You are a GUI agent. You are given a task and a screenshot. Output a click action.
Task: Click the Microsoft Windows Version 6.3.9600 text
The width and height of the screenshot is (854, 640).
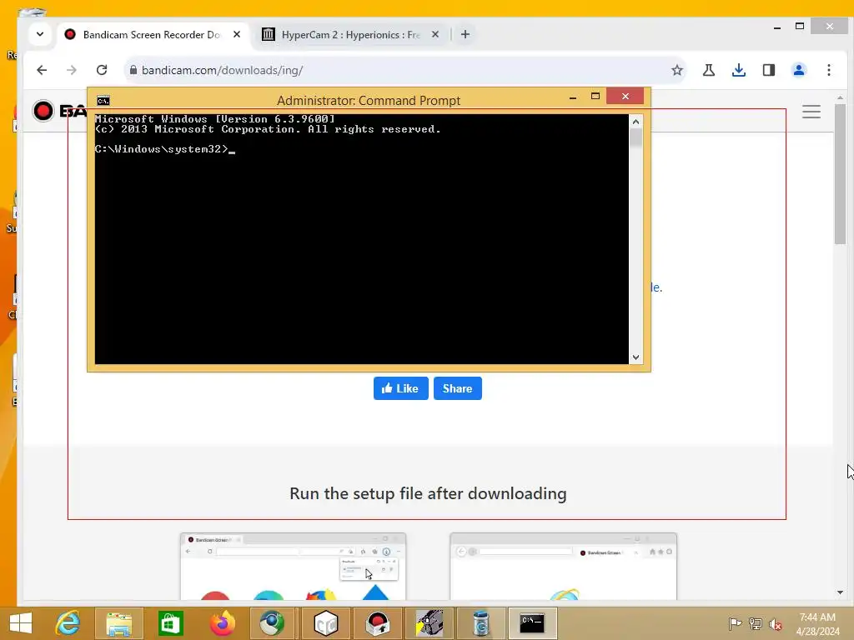click(214, 118)
